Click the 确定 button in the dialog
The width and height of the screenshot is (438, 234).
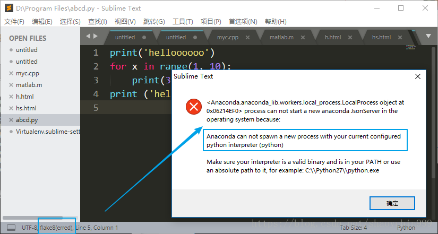[x=392, y=203]
